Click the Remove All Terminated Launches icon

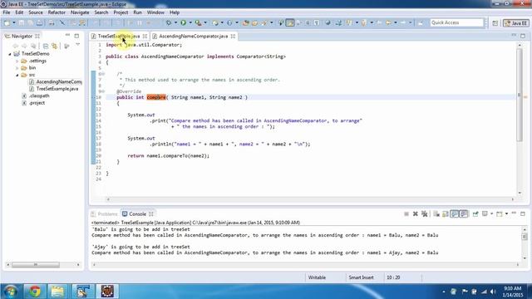click(425, 214)
